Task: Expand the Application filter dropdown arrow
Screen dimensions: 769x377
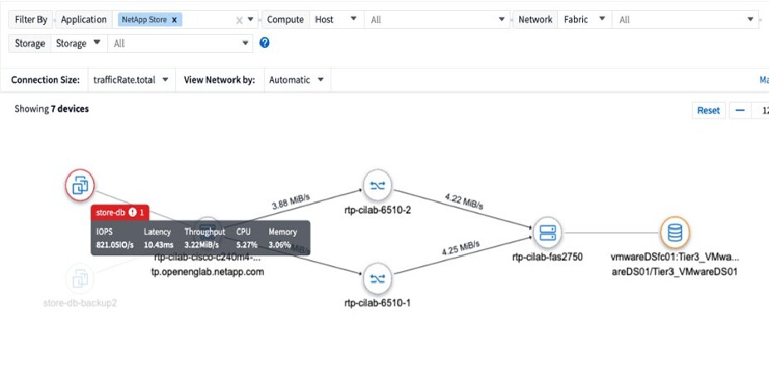Action: coord(251,20)
